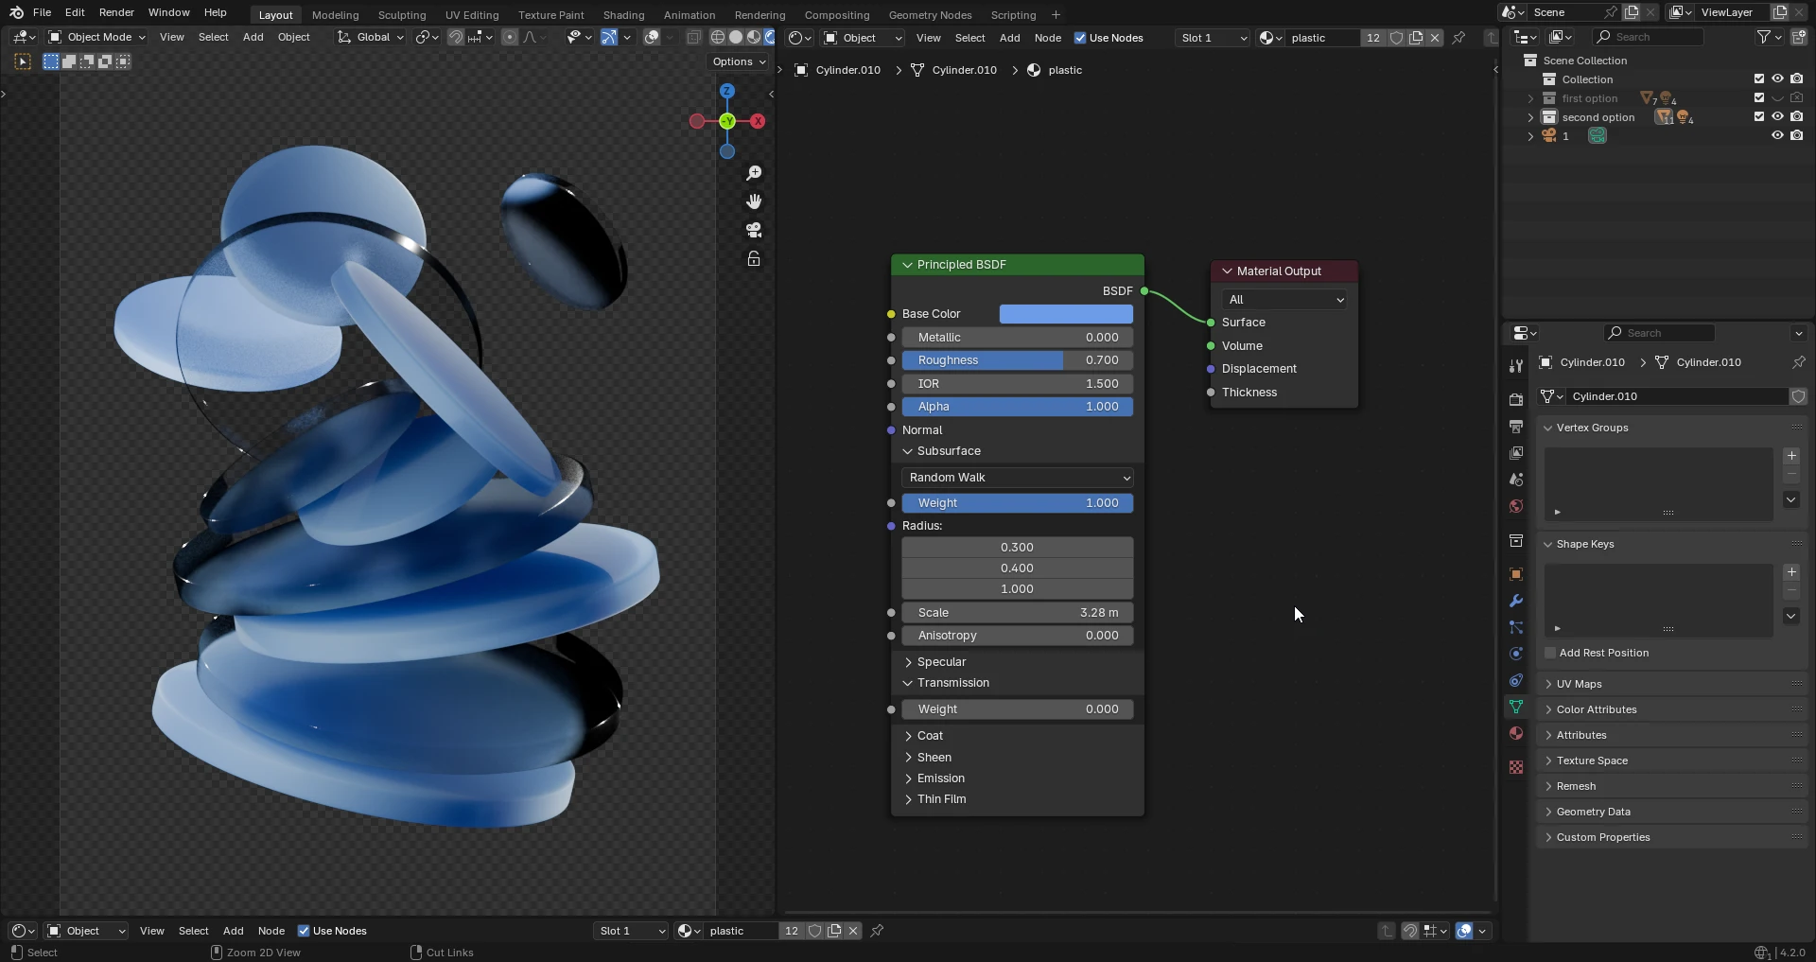Open the Render menu
The width and height of the screenshot is (1816, 962).
[x=116, y=12]
